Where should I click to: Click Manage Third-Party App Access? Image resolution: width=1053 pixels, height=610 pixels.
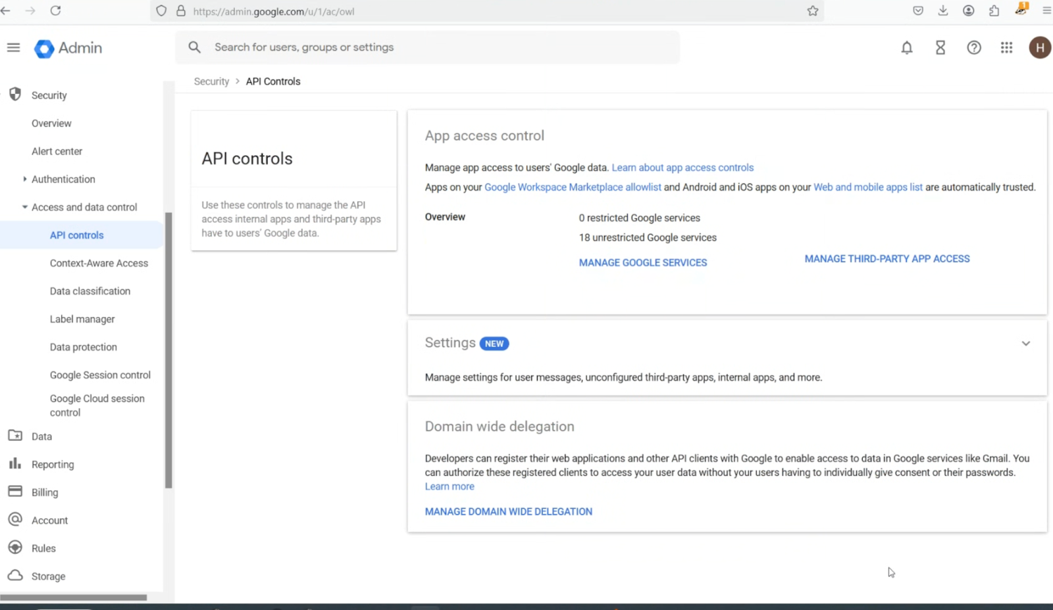[x=887, y=259]
